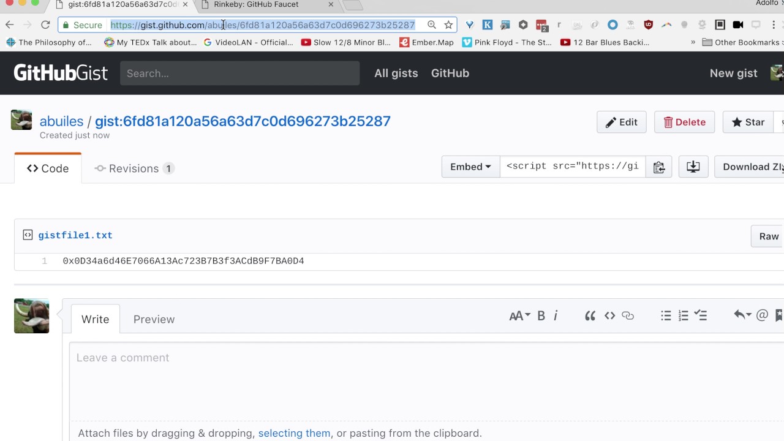Insert a quote with the quotation mark icon
Screen dimensions: 784x441
590,316
